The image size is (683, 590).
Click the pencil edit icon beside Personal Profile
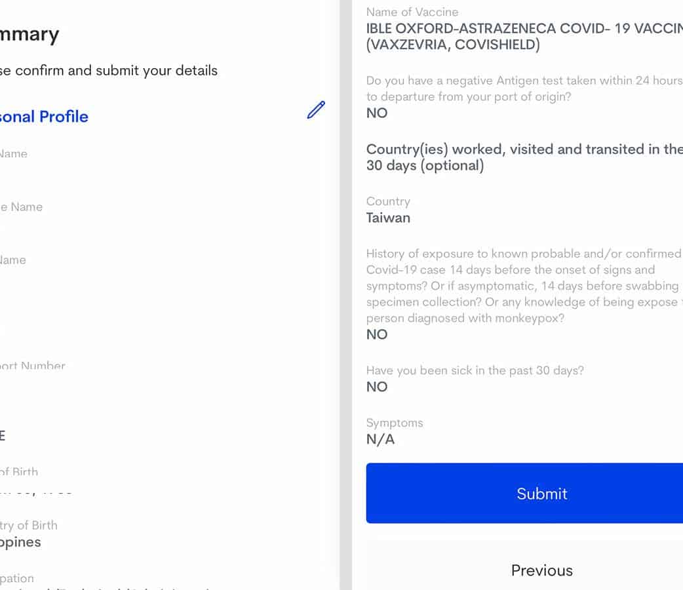click(316, 110)
